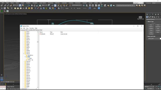161x90 pixels.
Task: Click the Select and Manipulate icon
Action: point(52,5)
